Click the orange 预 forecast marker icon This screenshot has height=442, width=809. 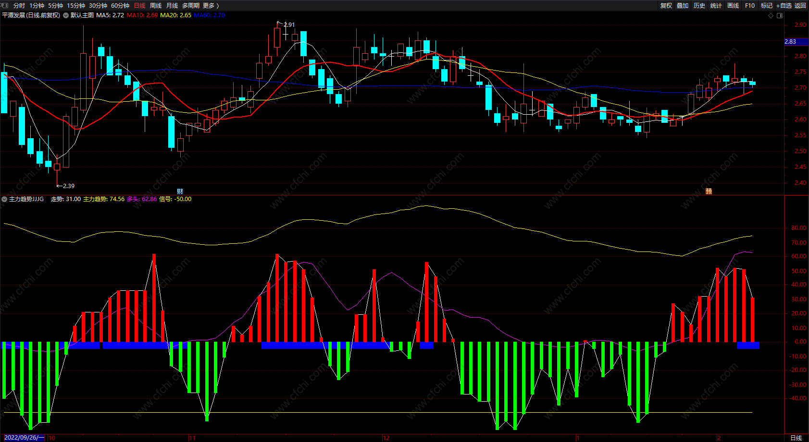[x=709, y=191]
